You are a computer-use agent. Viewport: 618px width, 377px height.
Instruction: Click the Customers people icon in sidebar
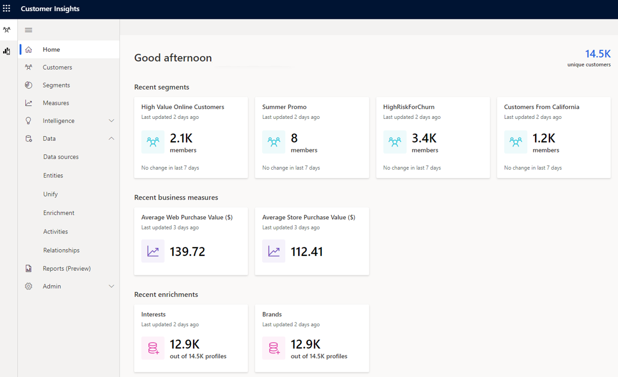[x=29, y=67]
